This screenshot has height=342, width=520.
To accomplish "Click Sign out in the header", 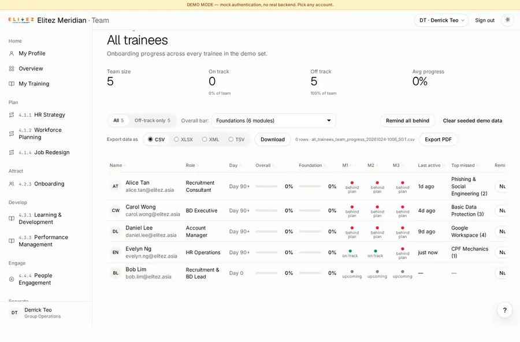I will [485, 20].
